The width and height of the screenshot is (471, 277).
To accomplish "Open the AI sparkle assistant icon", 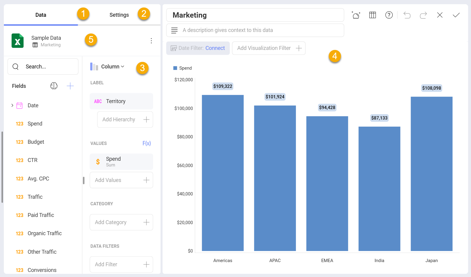I will (x=356, y=15).
